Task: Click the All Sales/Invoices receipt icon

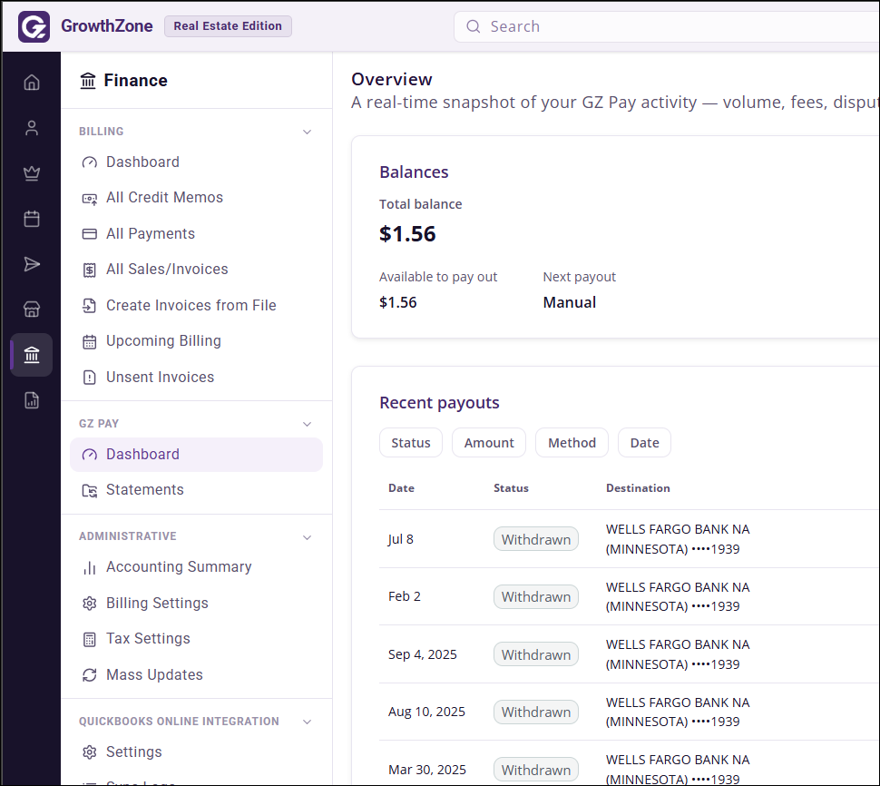Action: (x=89, y=270)
